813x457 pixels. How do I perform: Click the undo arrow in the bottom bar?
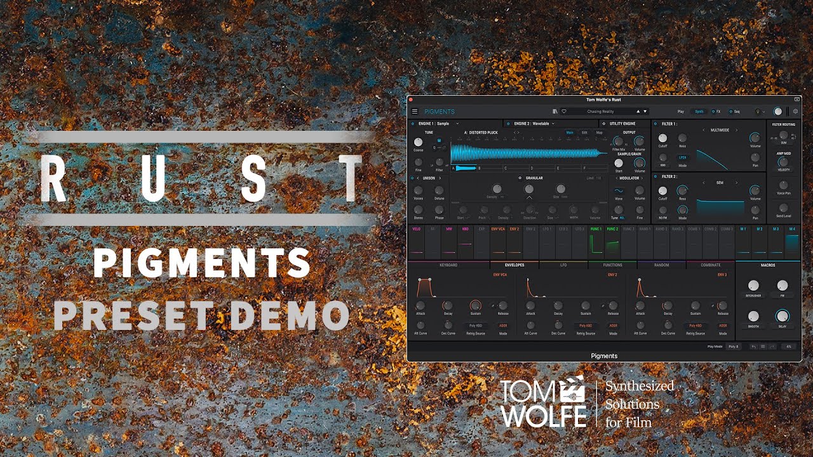tap(753, 347)
